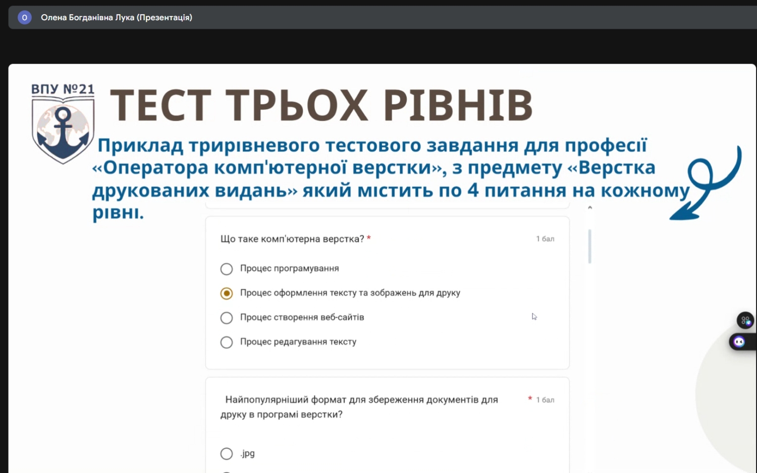
Task: Click the heading 'ТЕСТ ТРЬОХ РІВНІВ'
Action: pos(321,105)
